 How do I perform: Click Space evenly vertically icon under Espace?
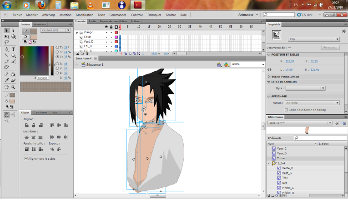52,149
